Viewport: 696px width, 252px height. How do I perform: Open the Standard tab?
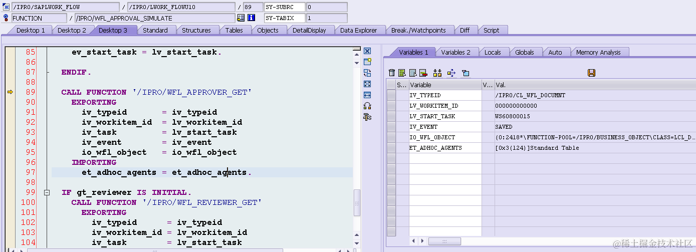coord(155,30)
